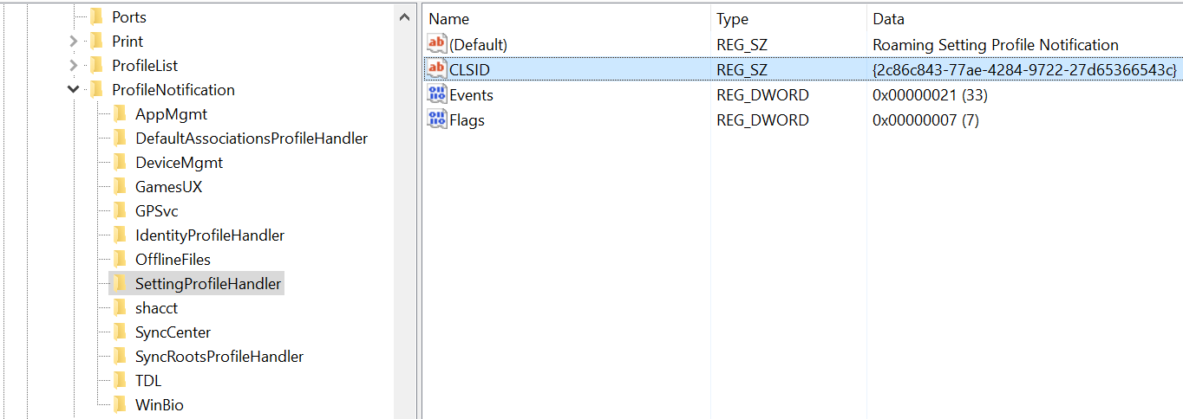Select the WinBio subkey
1183x419 pixels.
pos(160,405)
